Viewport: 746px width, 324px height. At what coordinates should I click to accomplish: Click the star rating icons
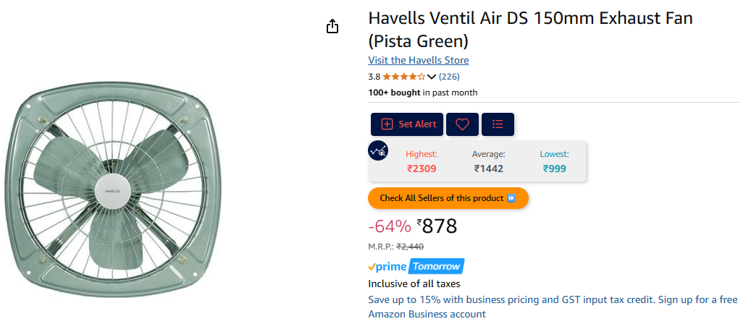pyautogui.click(x=403, y=77)
